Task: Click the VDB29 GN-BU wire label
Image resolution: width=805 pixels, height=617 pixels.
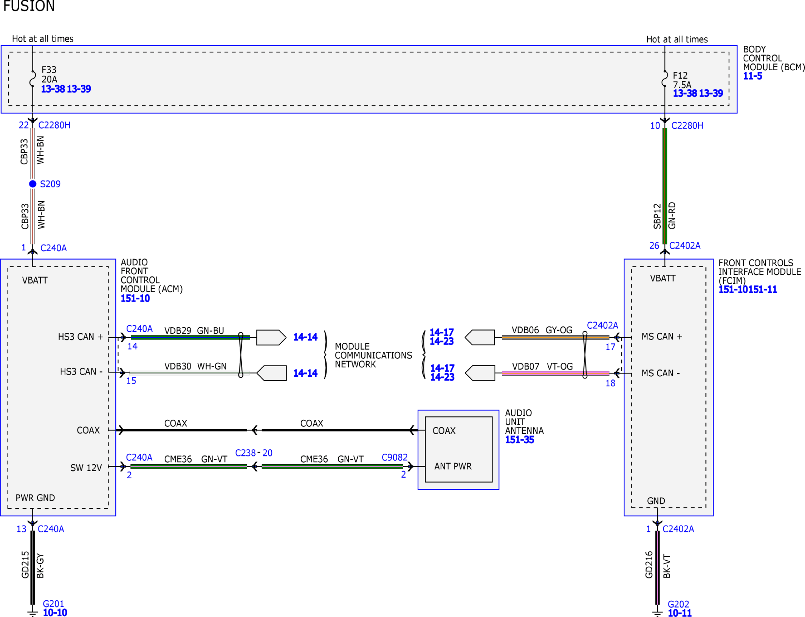Action: pos(194,331)
